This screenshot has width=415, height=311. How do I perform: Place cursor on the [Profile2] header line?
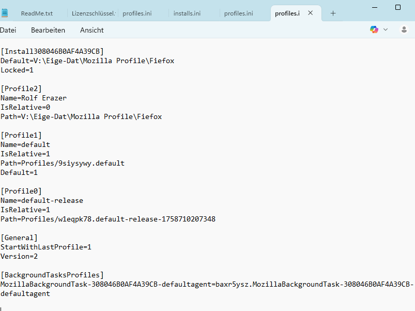click(22, 88)
